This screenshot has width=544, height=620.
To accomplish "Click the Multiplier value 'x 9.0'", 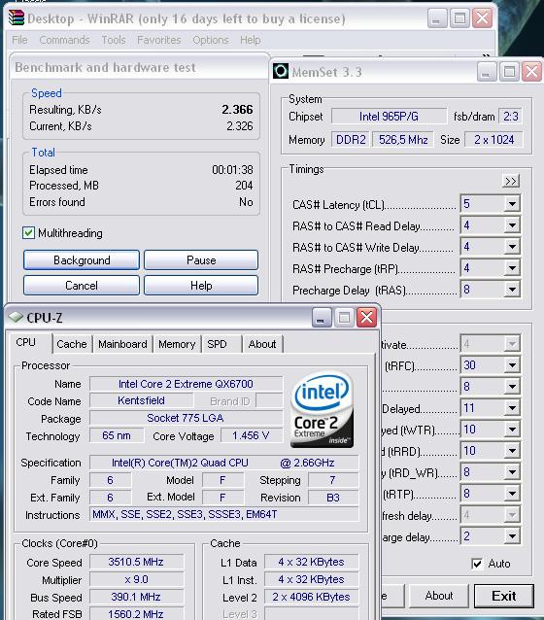I will [x=136, y=579].
